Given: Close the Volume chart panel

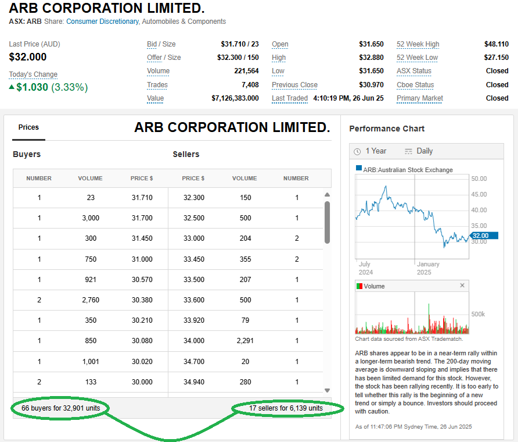Looking at the screenshot, I should [462, 286].
